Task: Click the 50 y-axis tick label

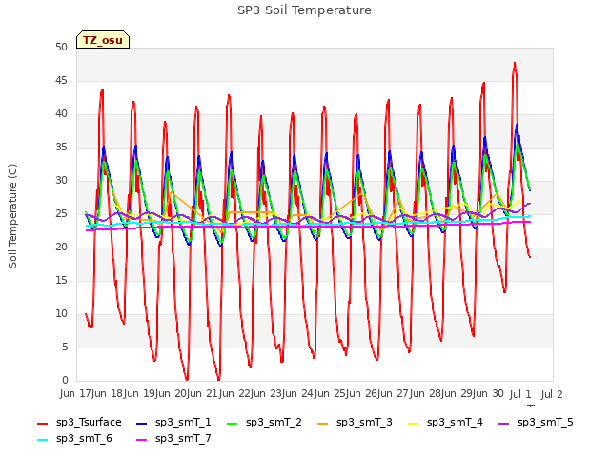Action: 61,47
